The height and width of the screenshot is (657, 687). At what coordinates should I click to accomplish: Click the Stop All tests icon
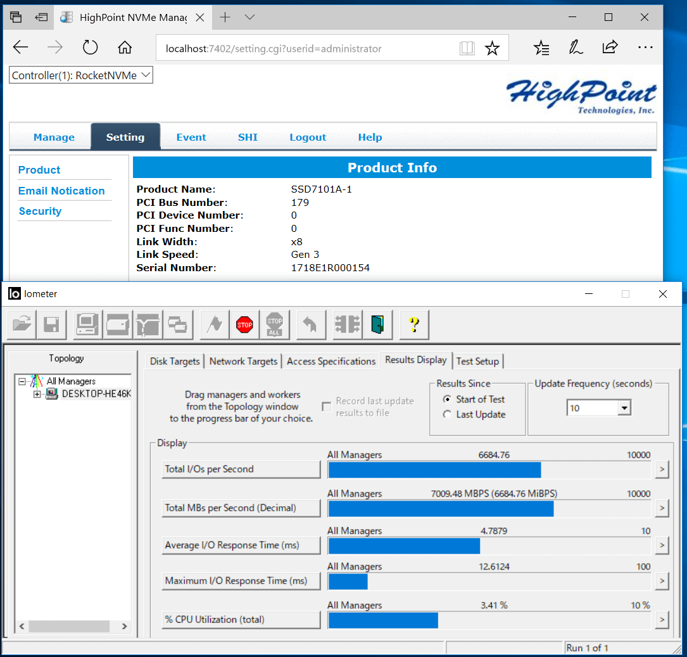tap(275, 325)
